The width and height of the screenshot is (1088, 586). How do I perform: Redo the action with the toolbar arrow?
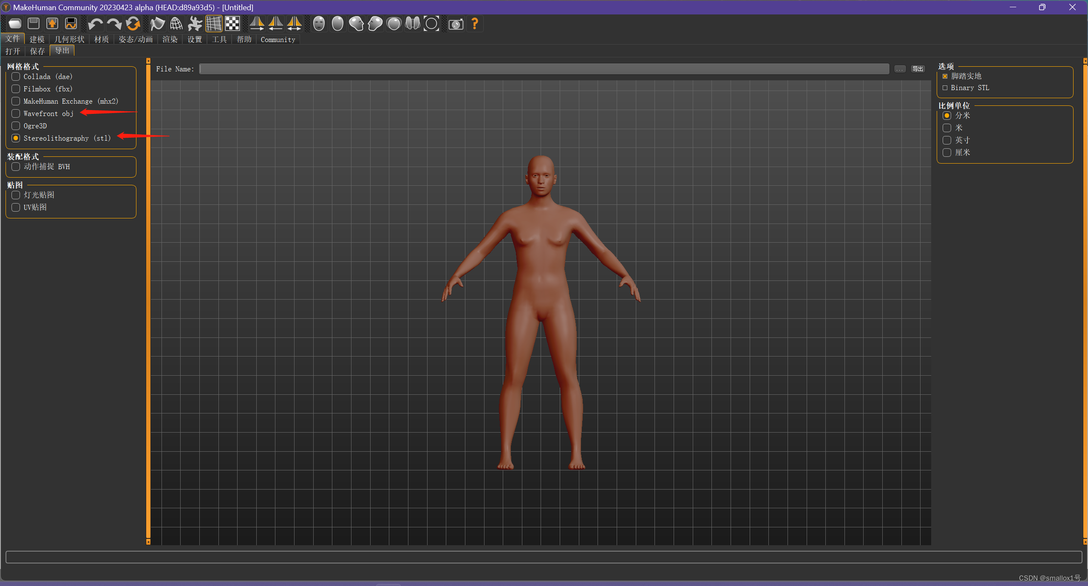click(114, 24)
